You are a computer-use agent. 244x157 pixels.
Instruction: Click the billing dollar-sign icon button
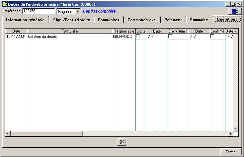(x=235, y=11)
